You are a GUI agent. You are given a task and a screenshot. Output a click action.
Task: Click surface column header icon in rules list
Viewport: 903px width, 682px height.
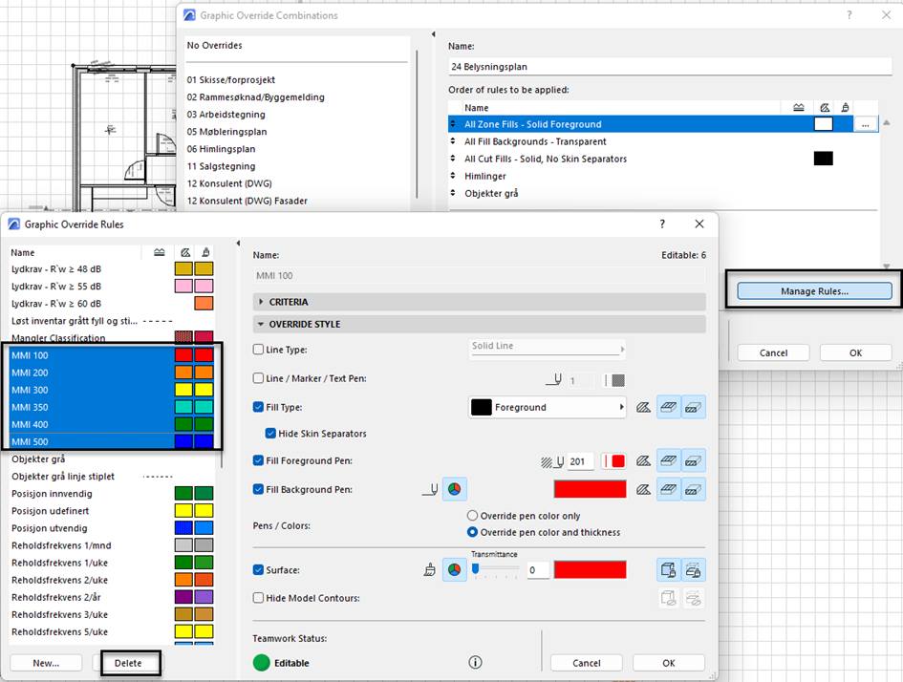(x=205, y=252)
